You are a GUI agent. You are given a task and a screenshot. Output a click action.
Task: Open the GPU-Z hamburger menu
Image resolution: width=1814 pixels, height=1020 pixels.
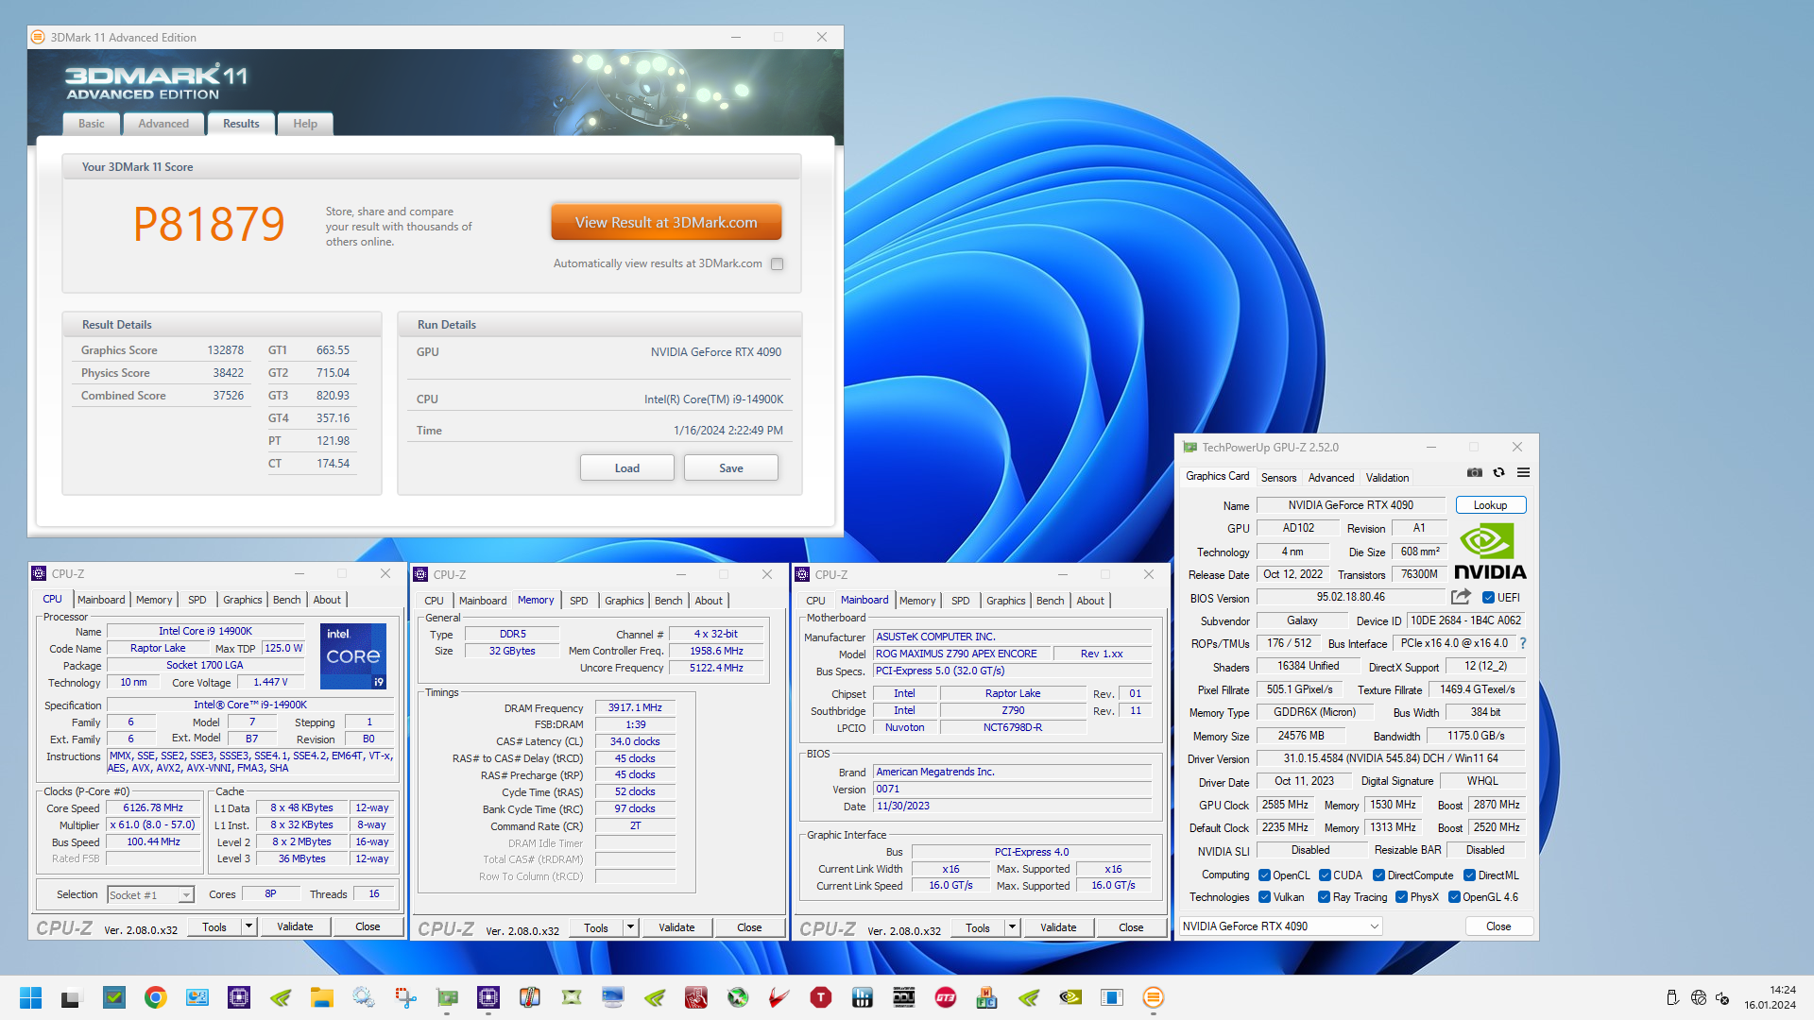click(x=1523, y=472)
